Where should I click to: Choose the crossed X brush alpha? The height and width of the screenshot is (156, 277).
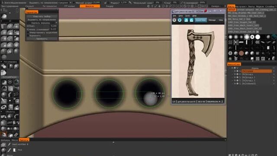[236, 42]
